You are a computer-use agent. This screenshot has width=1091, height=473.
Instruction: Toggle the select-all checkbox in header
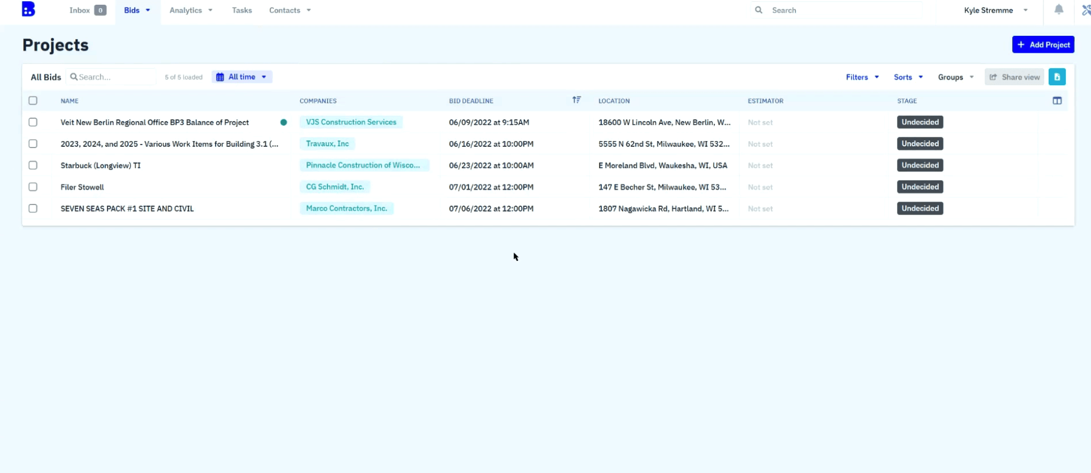pyautogui.click(x=33, y=100)
